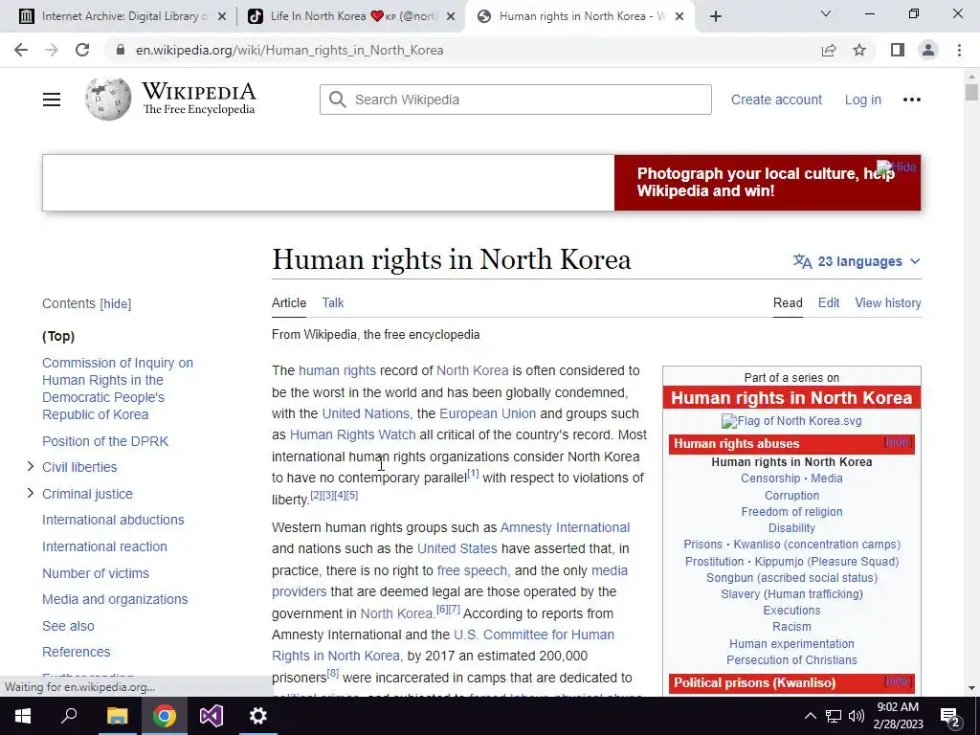
Task: Go to International abductions section
Action: pos(113,520)
